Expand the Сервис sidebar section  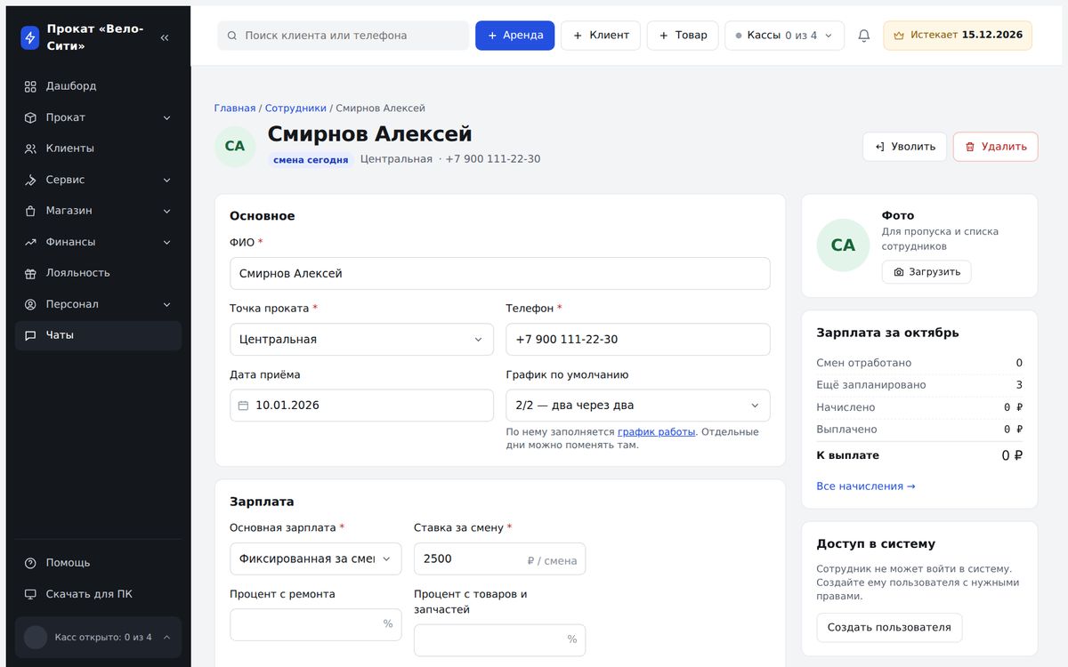(166, 180)
